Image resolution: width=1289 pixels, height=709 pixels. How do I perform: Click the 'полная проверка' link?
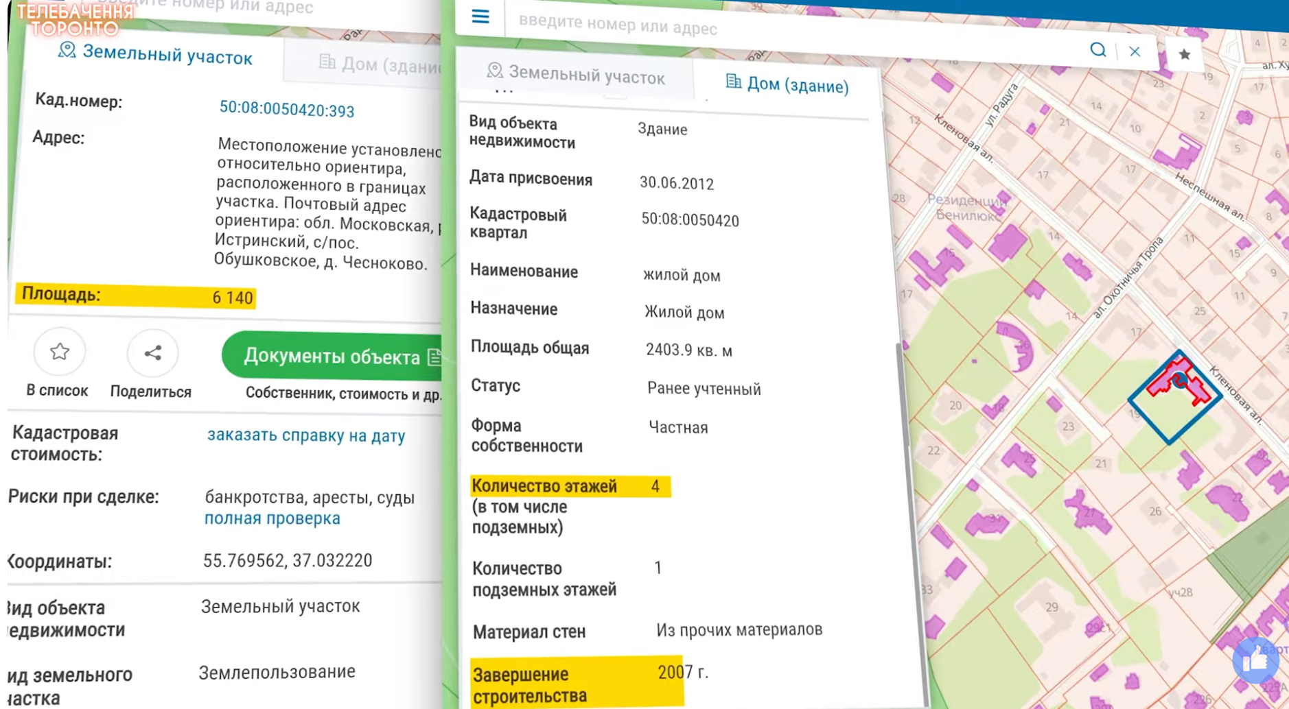[x=272, y=518]
